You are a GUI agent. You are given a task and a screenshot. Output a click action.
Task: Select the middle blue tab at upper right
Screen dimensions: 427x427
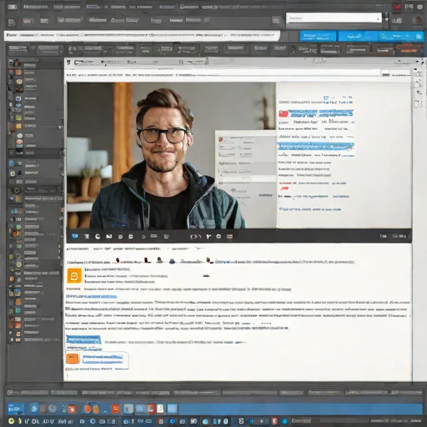358,36
